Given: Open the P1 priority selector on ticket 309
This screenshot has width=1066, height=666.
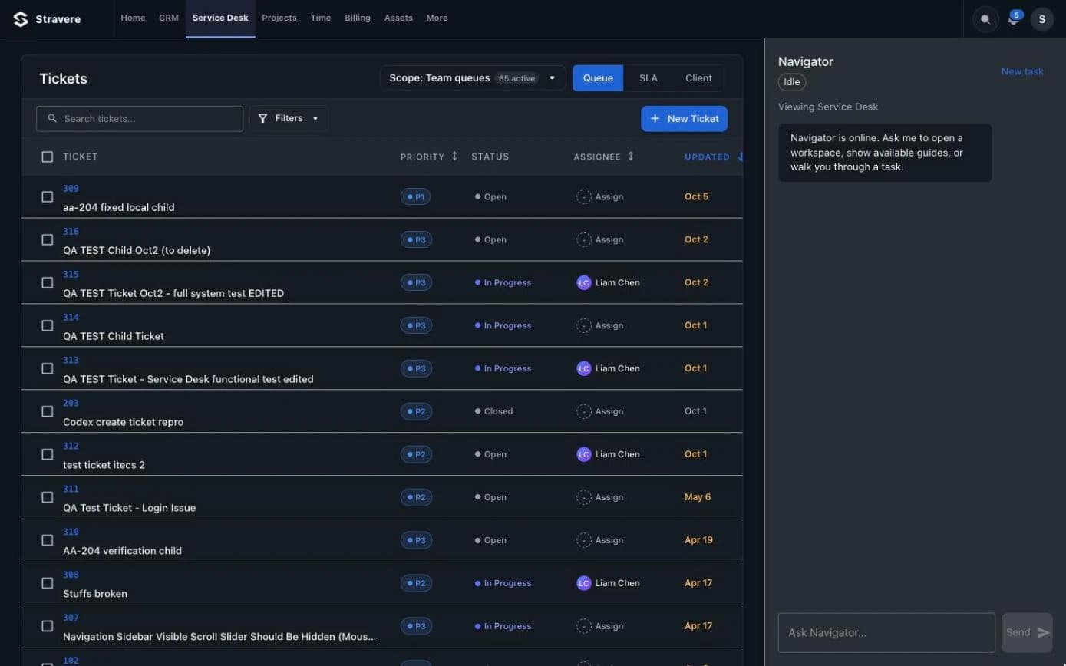Looking at the screenshot, I should coord(415,196).
